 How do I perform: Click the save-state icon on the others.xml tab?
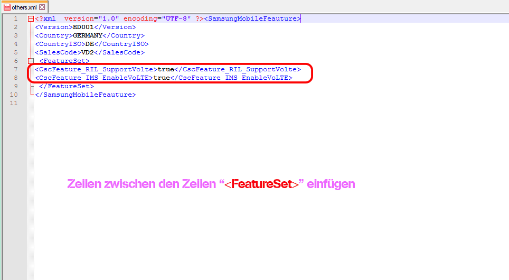pyautogui.click(x=7, y=7)
